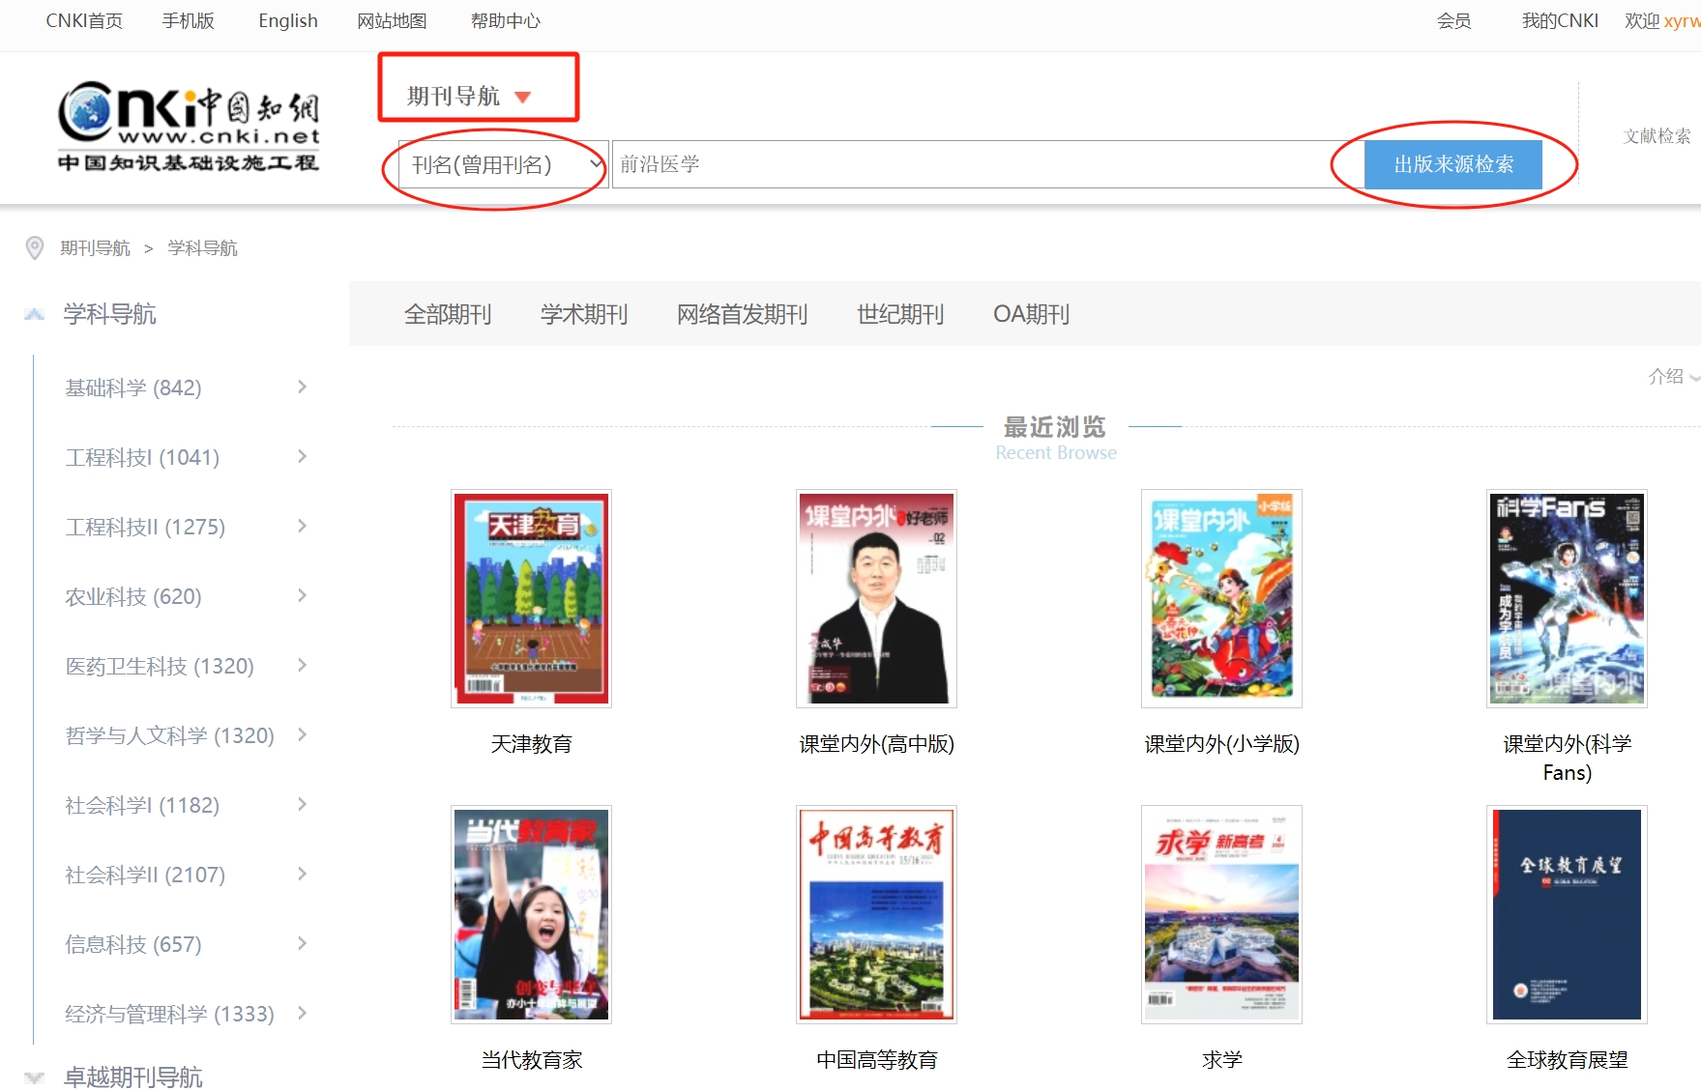Open 帮助中心 in top bar

coord(506,20)
